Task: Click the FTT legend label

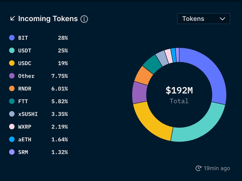Action: click(x=23, y=101)
